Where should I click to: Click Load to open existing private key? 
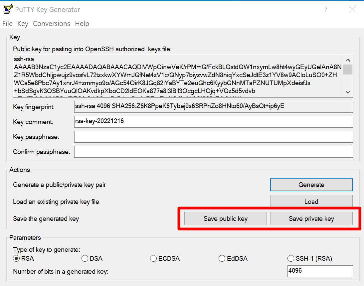(x=311, y=202)
